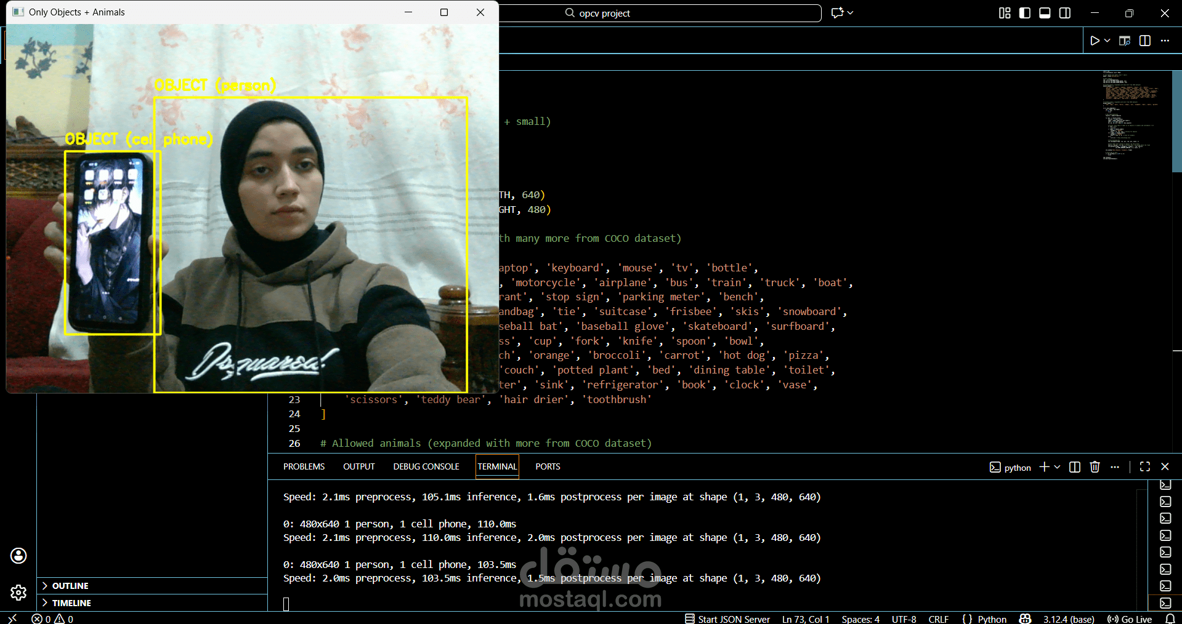The height and width of the screenshot is (624, 1182).
Task: Change file encoding via 'UTF-8'
Action: (x=904, y=619)
